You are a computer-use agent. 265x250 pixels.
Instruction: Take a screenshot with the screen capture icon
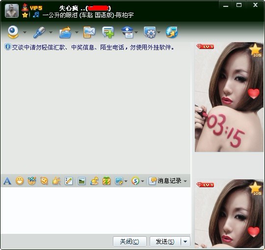coord(119,181)
